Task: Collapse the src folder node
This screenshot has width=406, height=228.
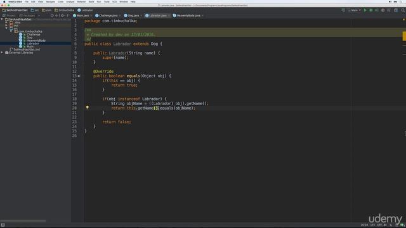Action: click(6, 28)
